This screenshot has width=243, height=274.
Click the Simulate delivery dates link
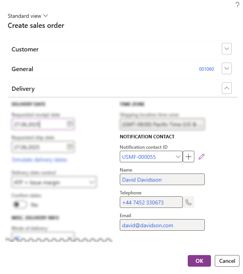pyautogui.click(x=39, y=160)
